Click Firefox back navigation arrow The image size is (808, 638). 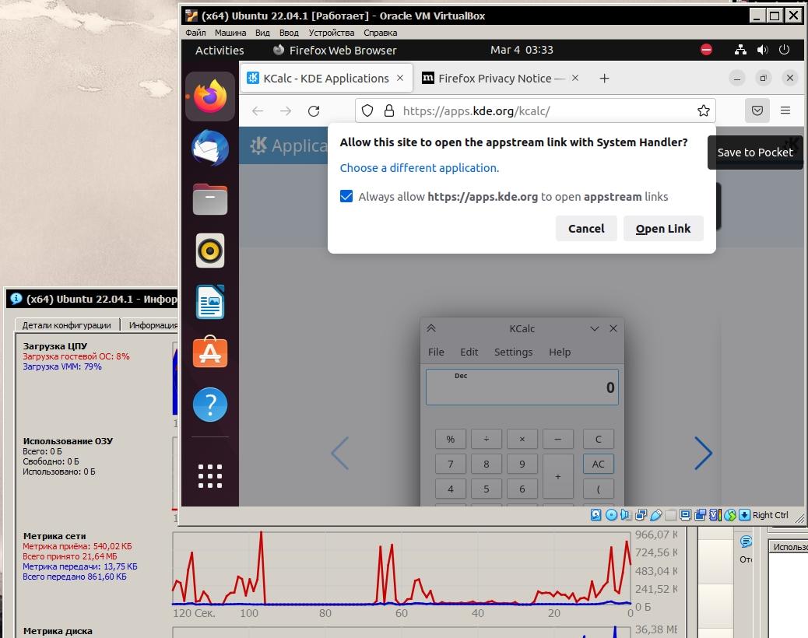point(258,110)
